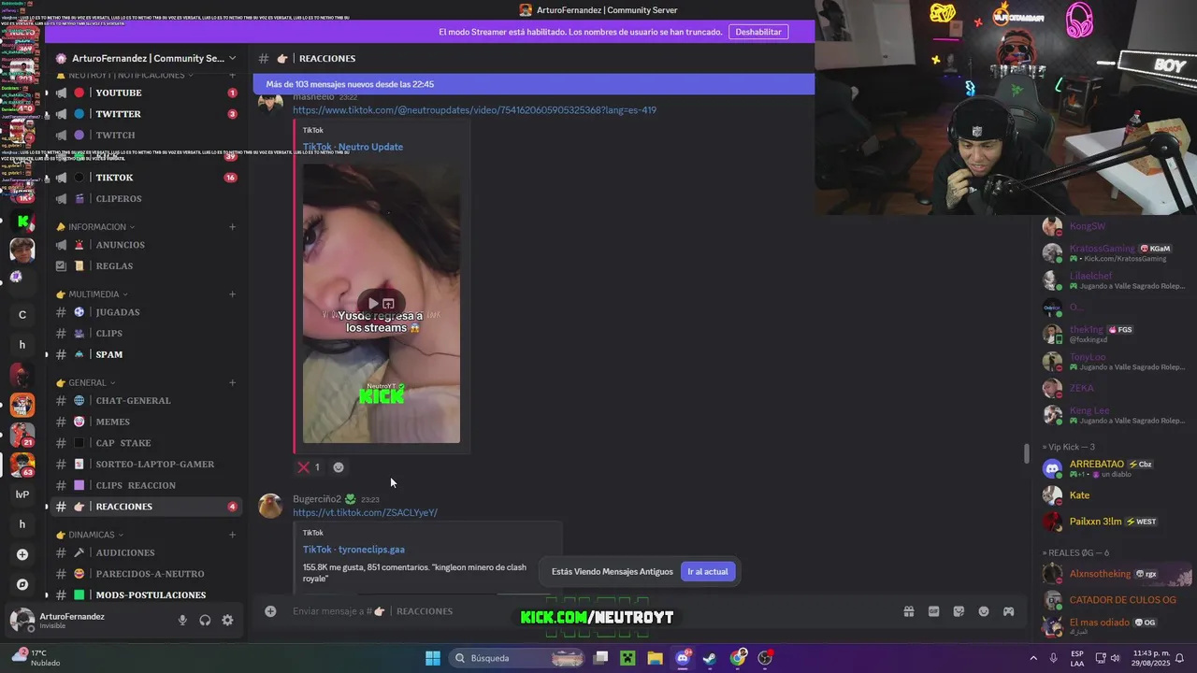Open the TWITCH channel
The image size is (1197, 673).
tap(146, 135)
